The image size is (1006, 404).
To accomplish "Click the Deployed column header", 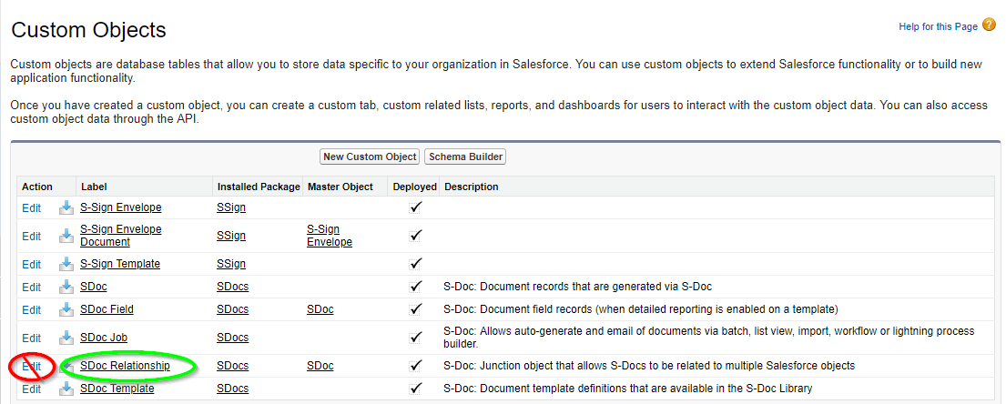I will click(x=415, y=187).
